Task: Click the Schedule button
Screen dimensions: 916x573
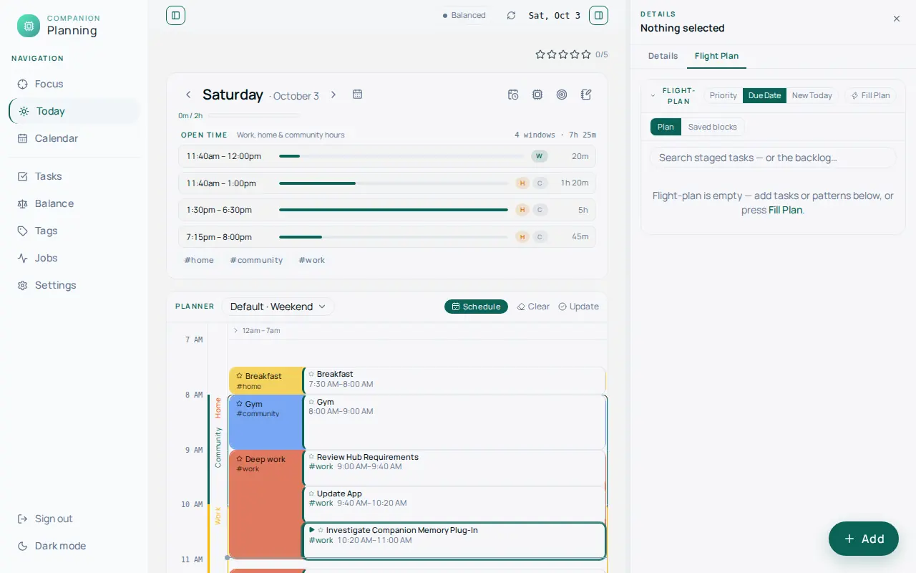Action: (x=476, y=307)
